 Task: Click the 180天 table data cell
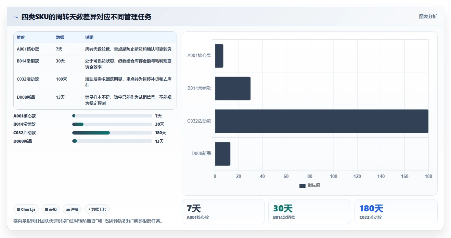point(62,79)
